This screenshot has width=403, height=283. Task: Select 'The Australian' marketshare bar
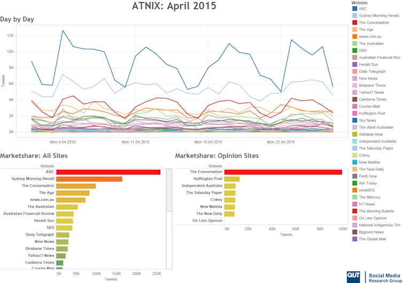pyautogui.click(x=67, y=207)
